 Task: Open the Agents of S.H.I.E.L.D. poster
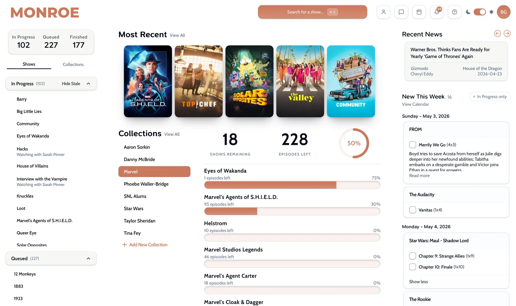point(148,81)
